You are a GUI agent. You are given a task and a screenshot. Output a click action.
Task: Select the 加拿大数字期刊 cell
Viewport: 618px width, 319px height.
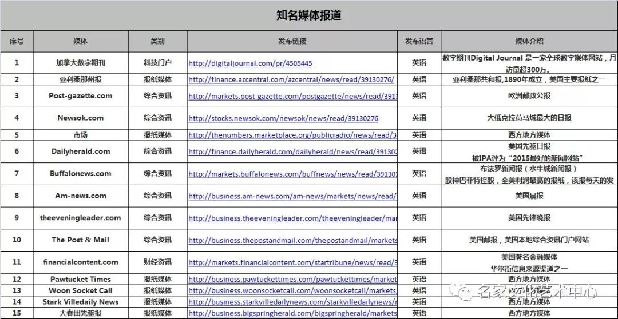pos(81,63)
